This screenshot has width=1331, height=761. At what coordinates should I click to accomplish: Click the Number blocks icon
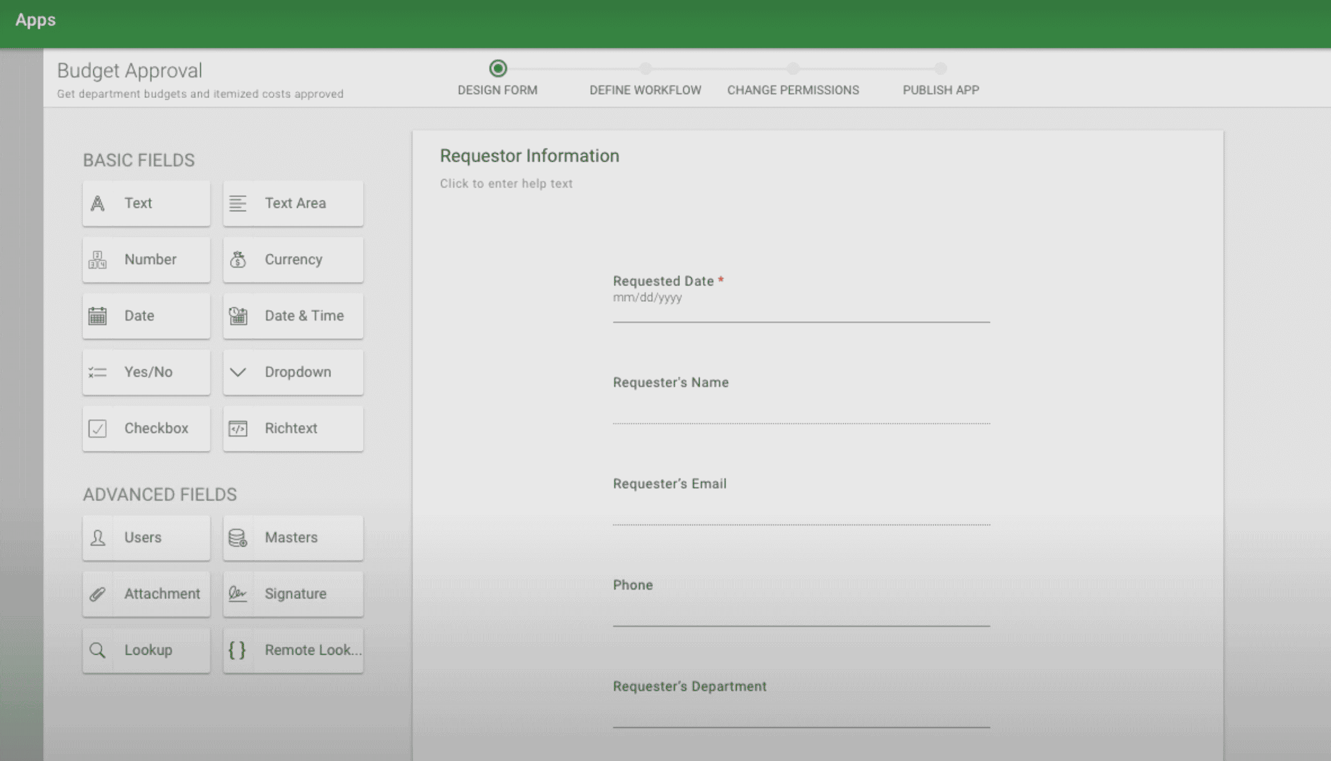click(97, 260)
